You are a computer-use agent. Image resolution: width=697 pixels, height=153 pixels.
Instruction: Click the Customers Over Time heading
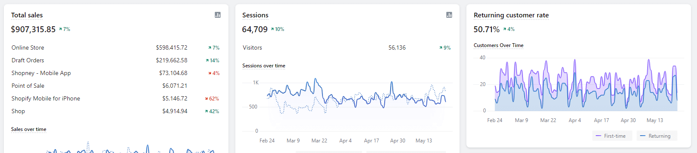pos(499,45)
